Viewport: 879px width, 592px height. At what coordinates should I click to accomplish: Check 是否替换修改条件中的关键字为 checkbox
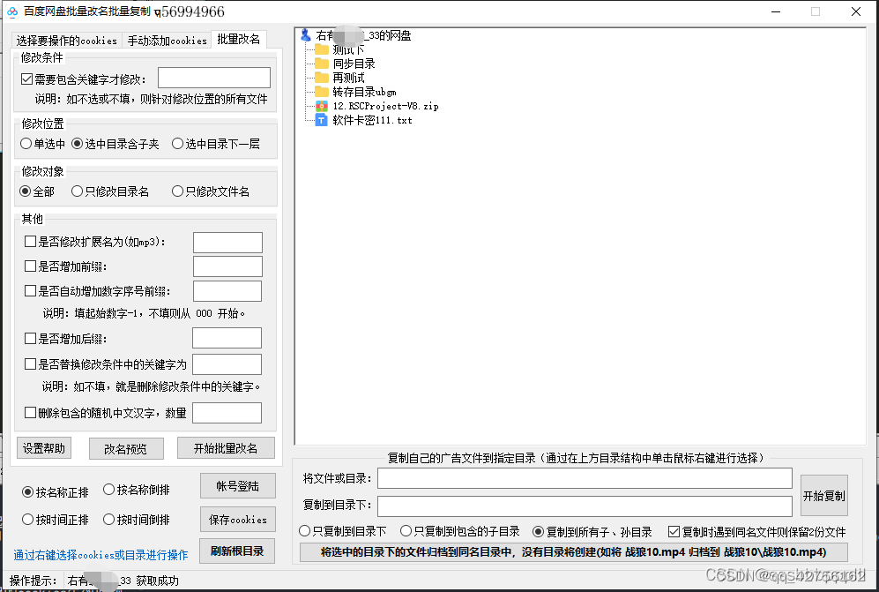[x=30, y=364]
